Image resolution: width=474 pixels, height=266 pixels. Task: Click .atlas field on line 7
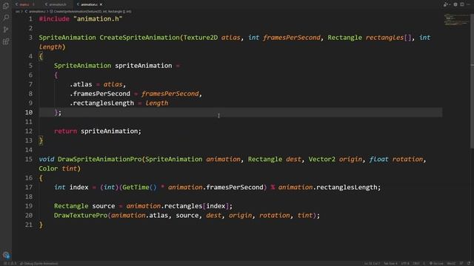81,84
